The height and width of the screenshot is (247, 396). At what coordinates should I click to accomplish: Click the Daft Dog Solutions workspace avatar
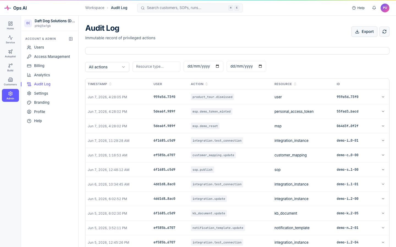[x=28, y=23]
